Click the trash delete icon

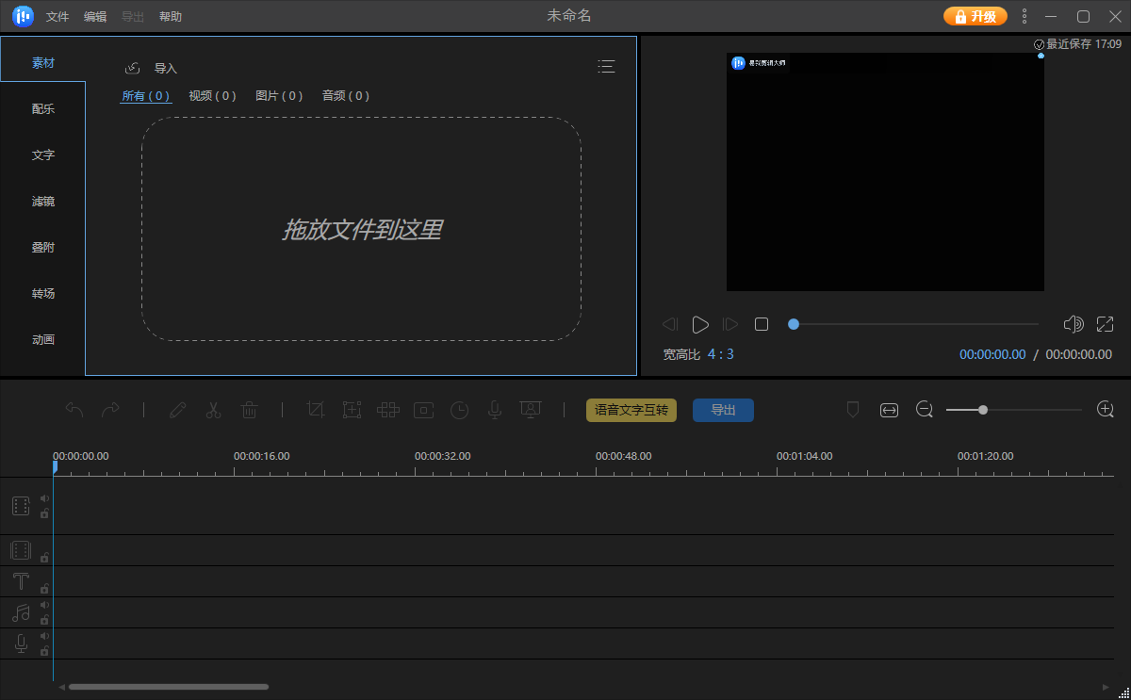[249, 410]
